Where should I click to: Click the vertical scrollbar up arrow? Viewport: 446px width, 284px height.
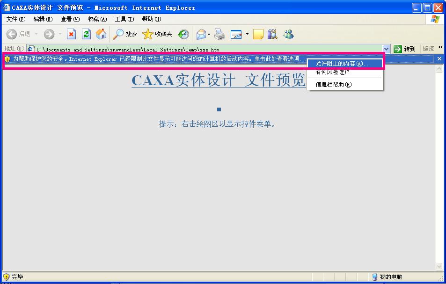pos(439,68)
